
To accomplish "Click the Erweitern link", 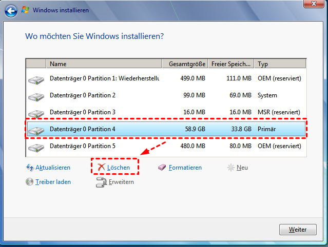I will (121, 182).
